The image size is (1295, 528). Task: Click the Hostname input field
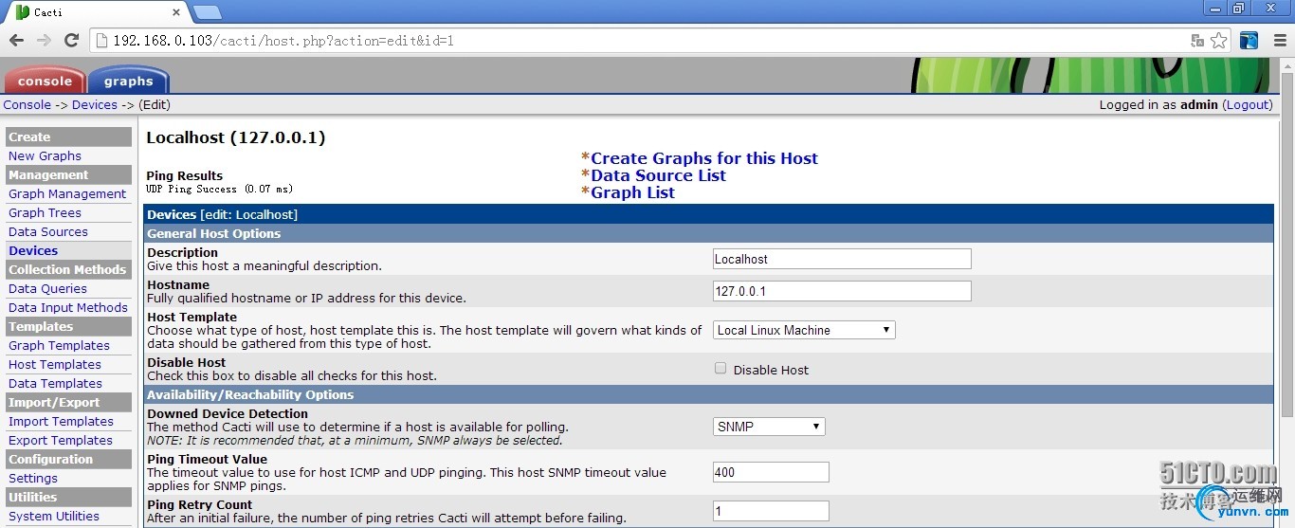(x=842, y=291)
